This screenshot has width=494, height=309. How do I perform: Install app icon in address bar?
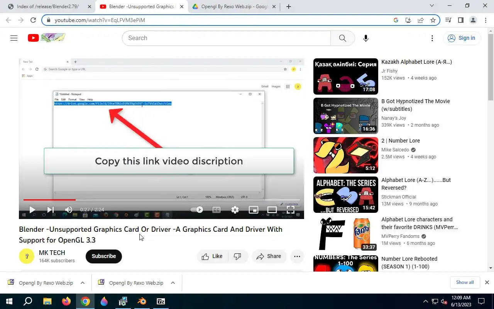(408, 20)
